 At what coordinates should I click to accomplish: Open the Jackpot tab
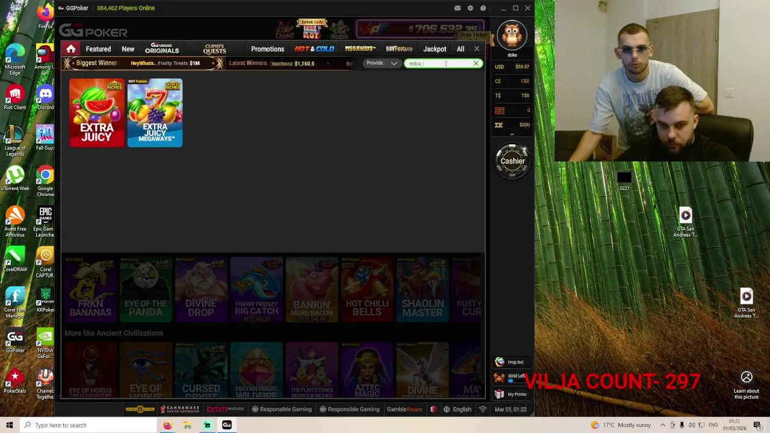(434, 49)
